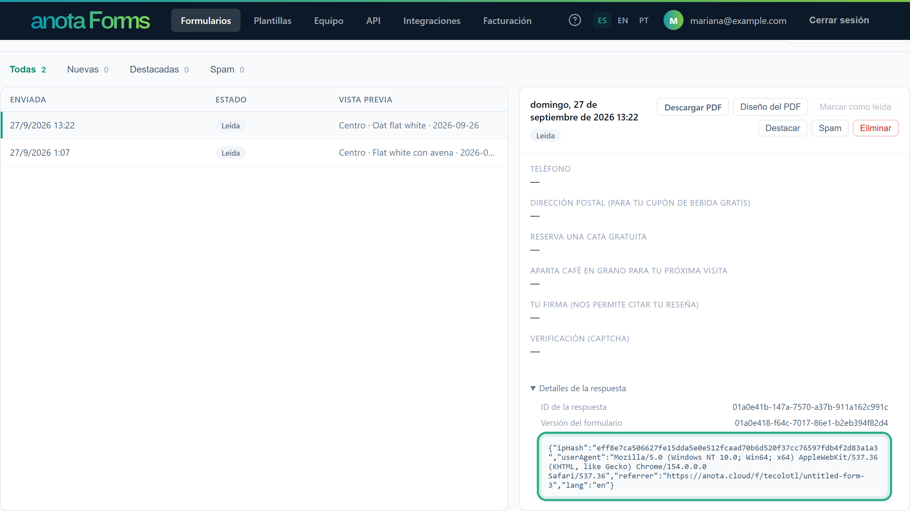Click Marcar como leída button

click(x=855, y=107)
